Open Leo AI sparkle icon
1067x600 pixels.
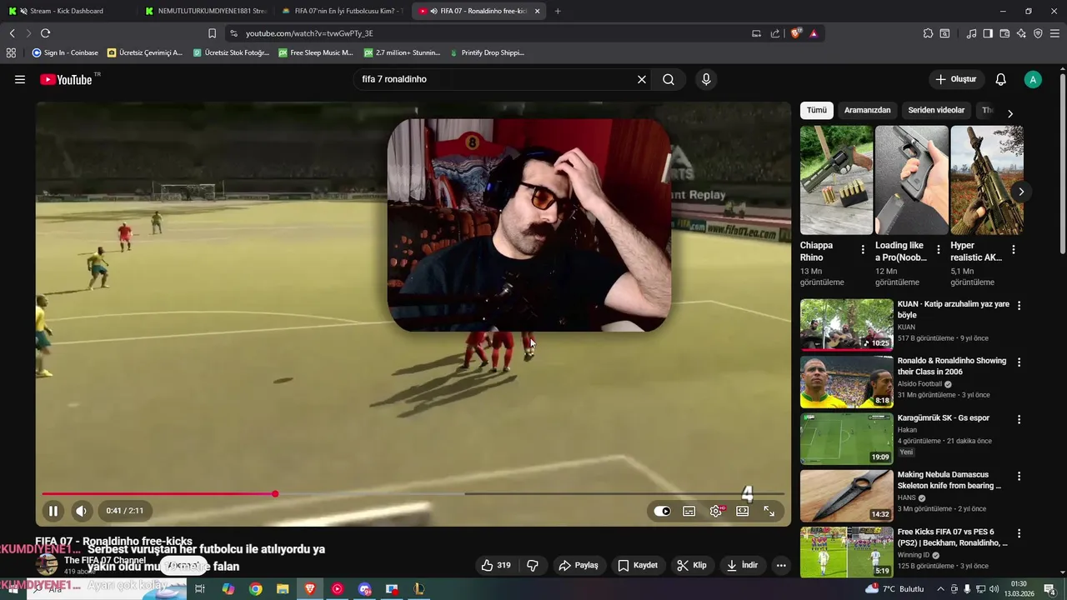pyautogui.click(x=1021, y=33)
